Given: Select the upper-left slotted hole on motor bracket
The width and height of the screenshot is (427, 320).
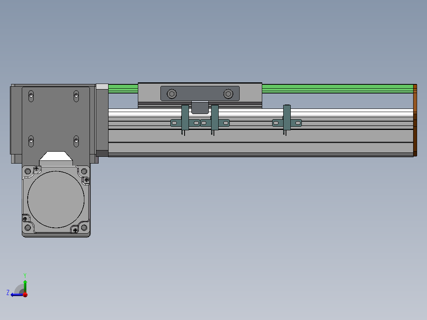Looking at the screenshot, I should (x=31, y=96).
